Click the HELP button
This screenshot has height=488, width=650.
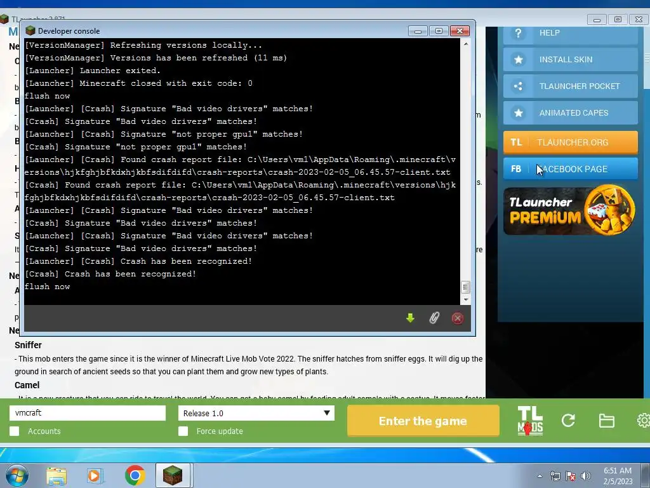tap(571, 34)
